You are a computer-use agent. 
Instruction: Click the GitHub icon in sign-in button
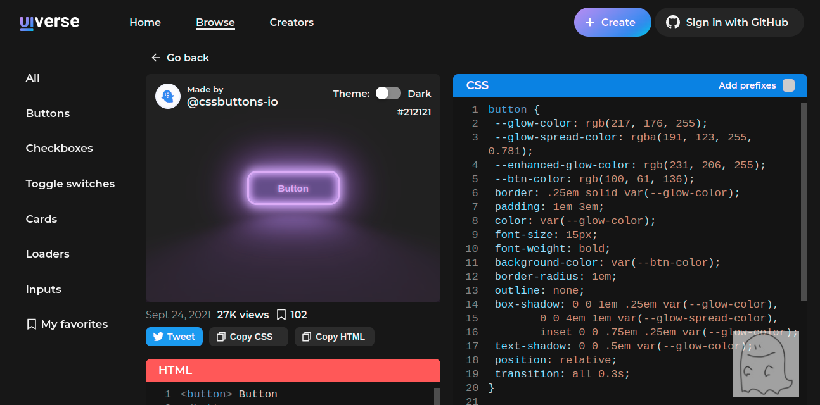[x=673, y=22]
